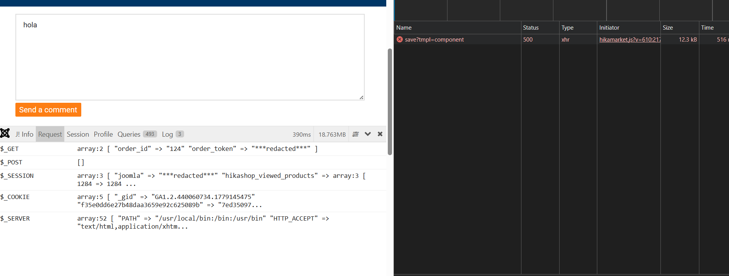Screen dimensions: 729x276
Task: Sort requests by Type column header
Action: pyautogui.click(x=578, y=28)
